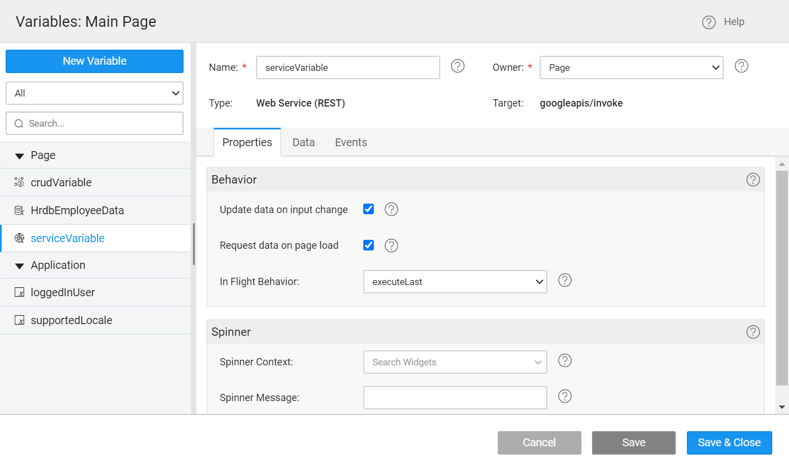The image size is (789, 468).
Task: Disable Request data on page load checkbox
Action: (368, 245)
